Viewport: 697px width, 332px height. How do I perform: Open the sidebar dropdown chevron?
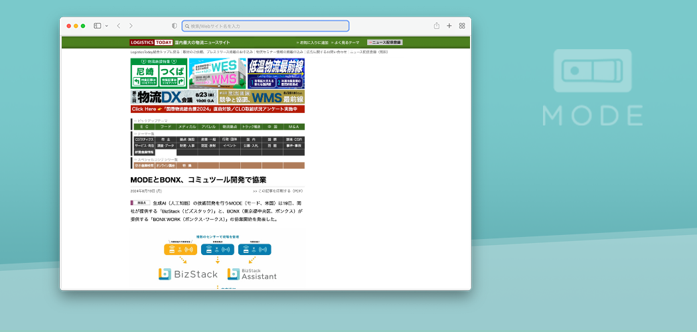point(106,26)
